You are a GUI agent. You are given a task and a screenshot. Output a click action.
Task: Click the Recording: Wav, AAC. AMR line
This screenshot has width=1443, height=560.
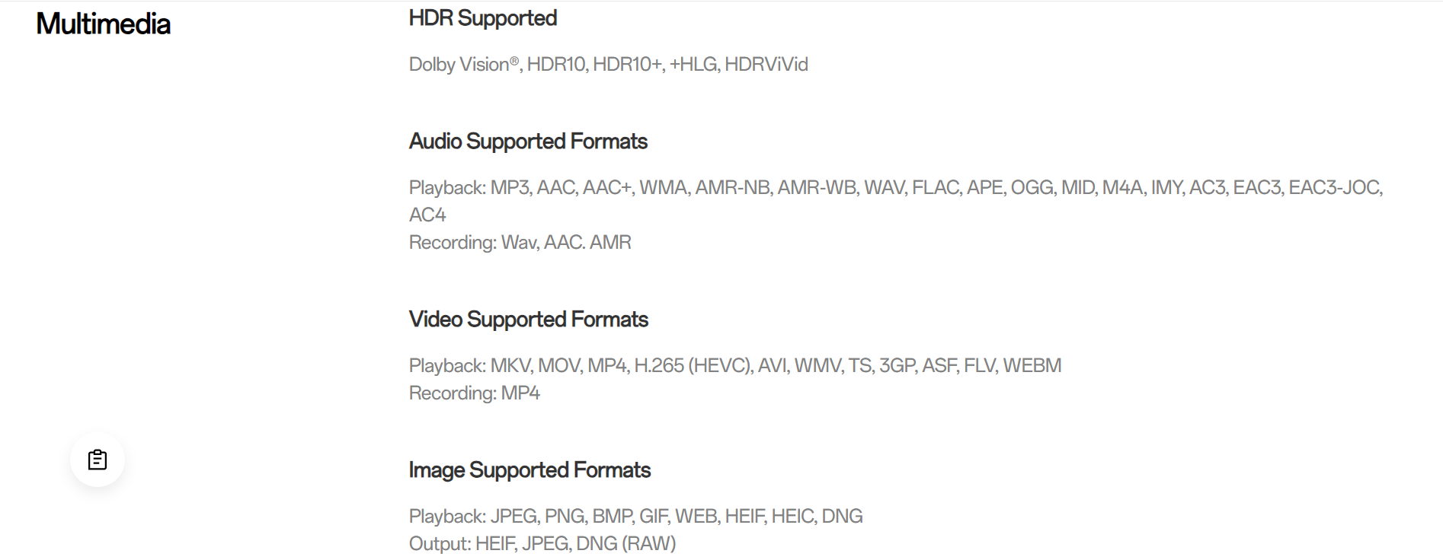[520, 243]
